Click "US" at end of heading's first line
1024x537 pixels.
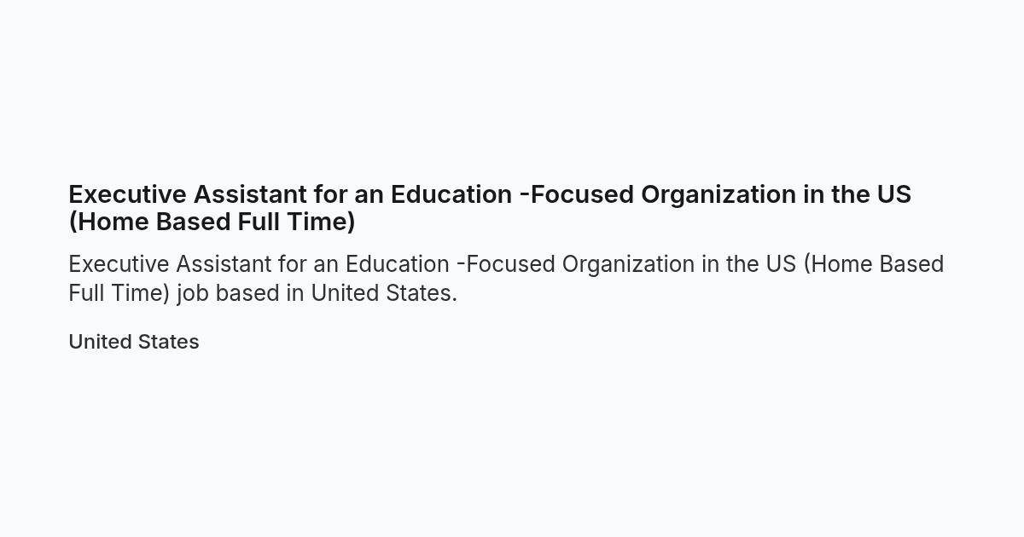(x=894, y=194)
